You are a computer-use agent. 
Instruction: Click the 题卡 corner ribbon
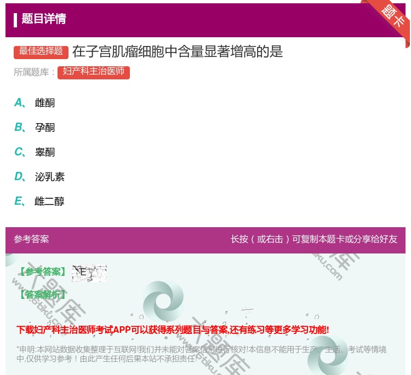coord(393,16)
